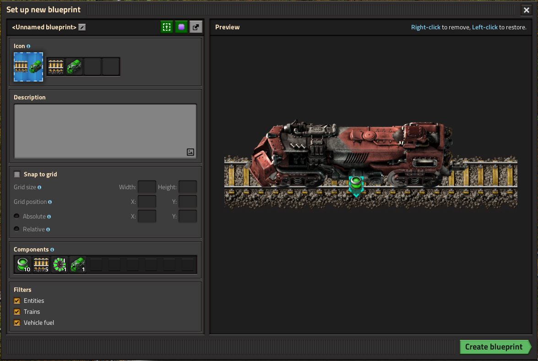538x361 pixels.
Task: Select the Absolute radio button
Action: coord(16,216)
